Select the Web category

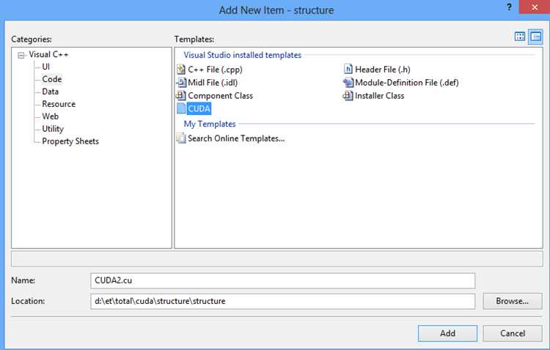tap(51, 116)
